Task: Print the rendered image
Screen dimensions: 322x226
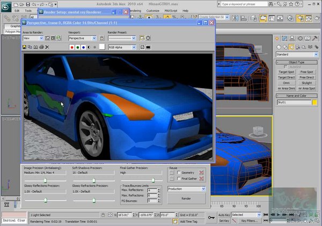Action: [x=41, y=47]
